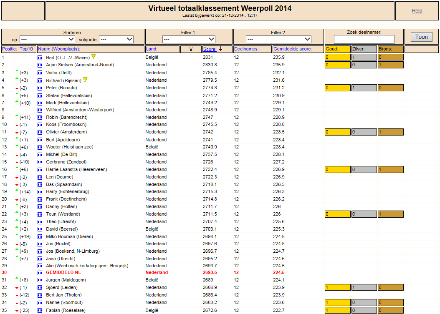Image resolution: width=440 pixels, height=314 pixels.
Task: Click the funnel filter icon in header
Action: pos(191,49)
